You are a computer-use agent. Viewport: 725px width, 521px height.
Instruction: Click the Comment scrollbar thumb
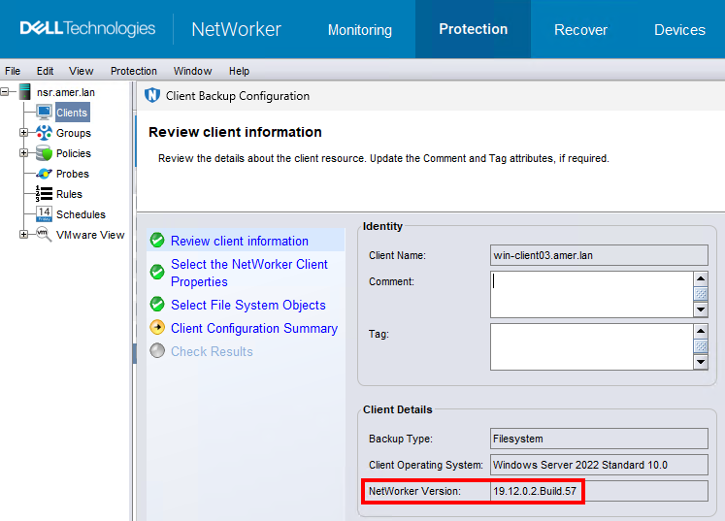(x=701, y=294)
